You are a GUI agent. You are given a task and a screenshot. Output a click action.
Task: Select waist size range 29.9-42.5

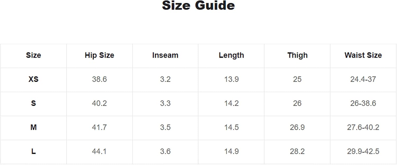363,152
